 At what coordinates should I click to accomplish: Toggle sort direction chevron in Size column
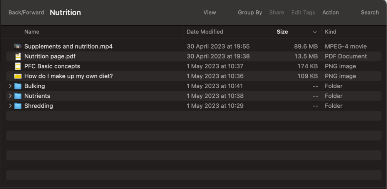click(315, 32)
